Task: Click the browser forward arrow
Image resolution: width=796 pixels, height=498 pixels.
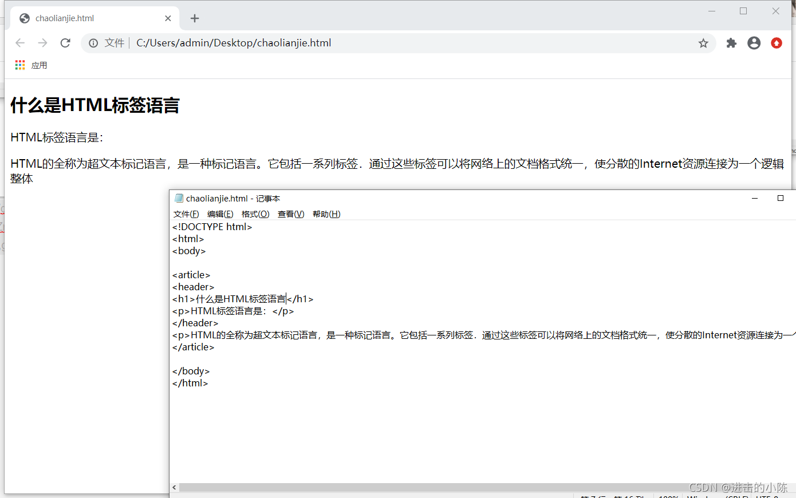Action: [42, 43]
